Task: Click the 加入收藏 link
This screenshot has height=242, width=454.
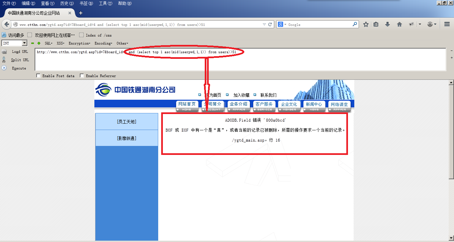Action: 241,95
